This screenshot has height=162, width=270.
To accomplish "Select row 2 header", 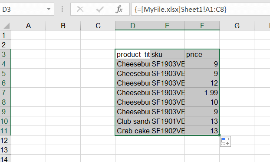I will click(x=5, y=45).
